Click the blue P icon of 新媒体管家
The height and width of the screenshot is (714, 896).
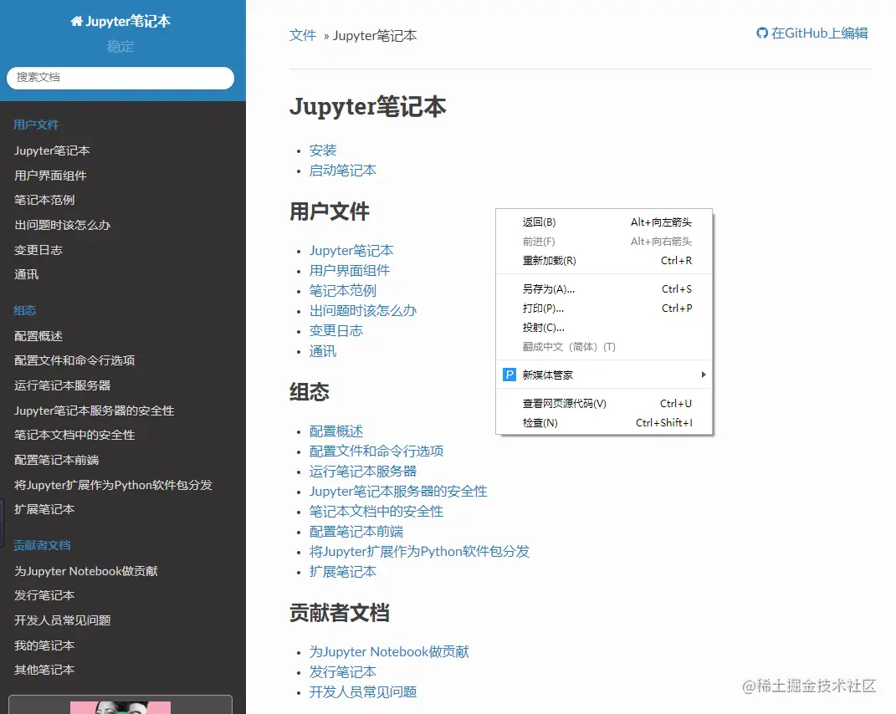(x=509, y=375)
